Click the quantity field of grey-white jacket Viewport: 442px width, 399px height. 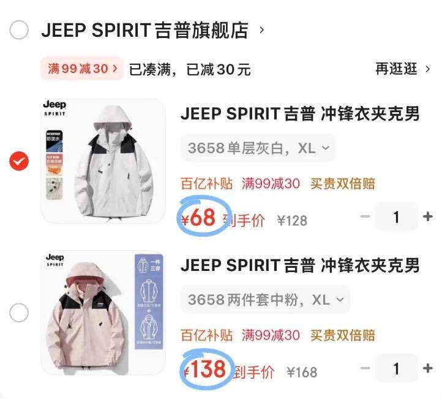(396, 217)
